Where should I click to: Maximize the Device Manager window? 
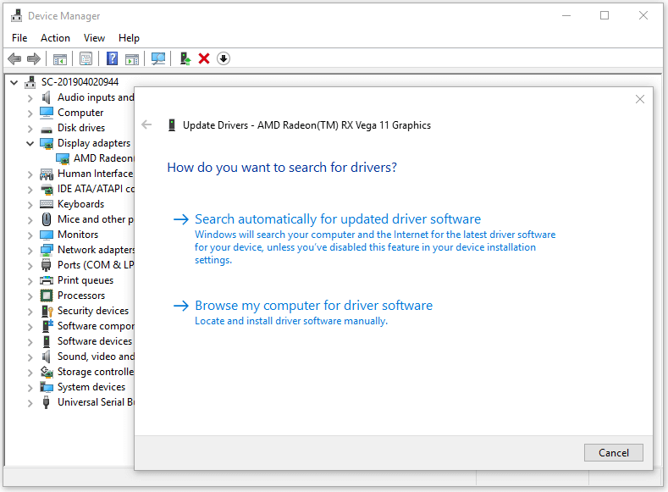click(605, 16)
